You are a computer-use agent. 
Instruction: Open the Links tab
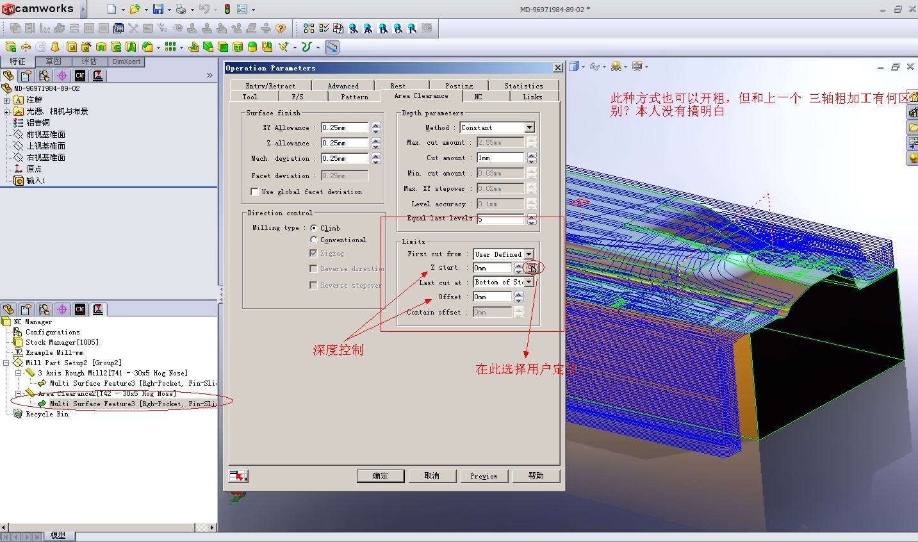[x=532, y=97]
